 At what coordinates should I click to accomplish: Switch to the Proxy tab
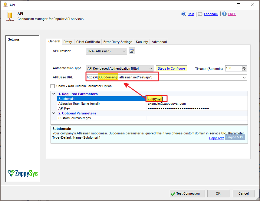click(x=68, y=42)
